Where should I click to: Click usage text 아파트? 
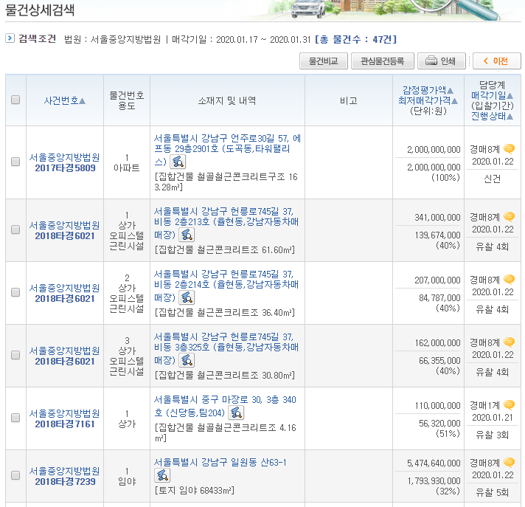point(127,168)
